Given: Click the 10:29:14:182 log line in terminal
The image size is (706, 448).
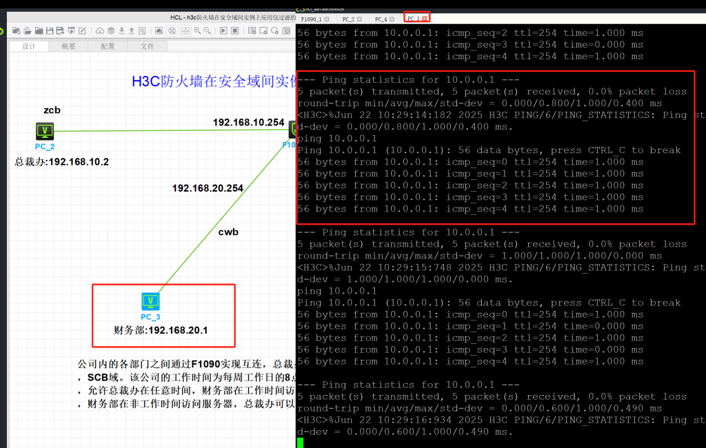Looking at the screenshot, I should coord(501,115).
